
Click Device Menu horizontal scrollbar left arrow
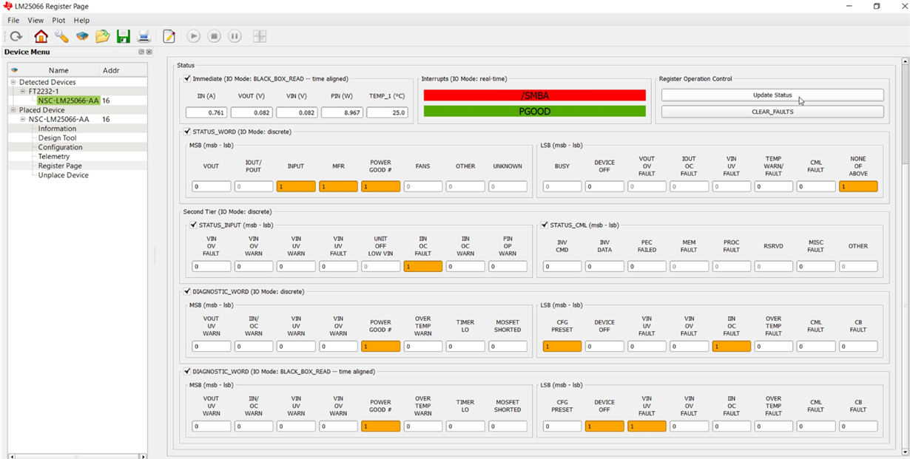[x=12, y=456]
